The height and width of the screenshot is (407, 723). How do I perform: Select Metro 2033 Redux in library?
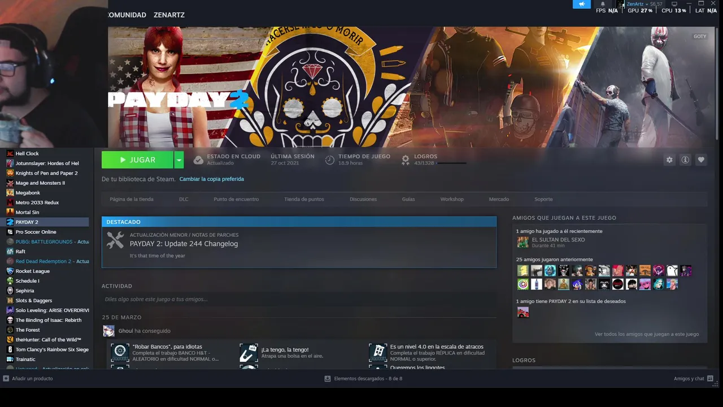(37, 202)
